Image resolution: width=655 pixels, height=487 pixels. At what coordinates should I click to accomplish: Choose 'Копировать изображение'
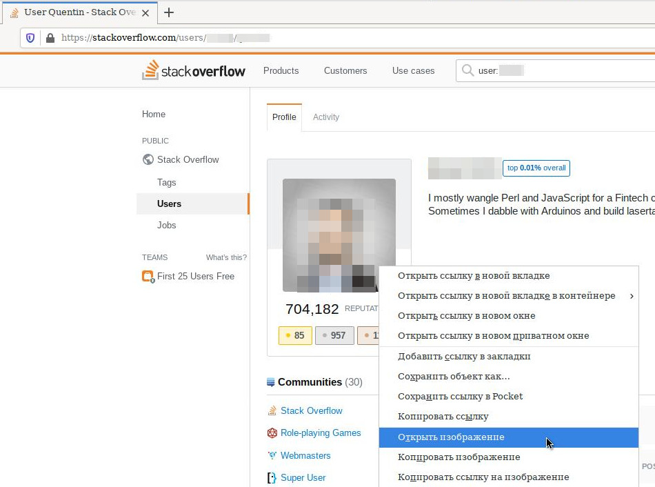[x=509, y=457]
